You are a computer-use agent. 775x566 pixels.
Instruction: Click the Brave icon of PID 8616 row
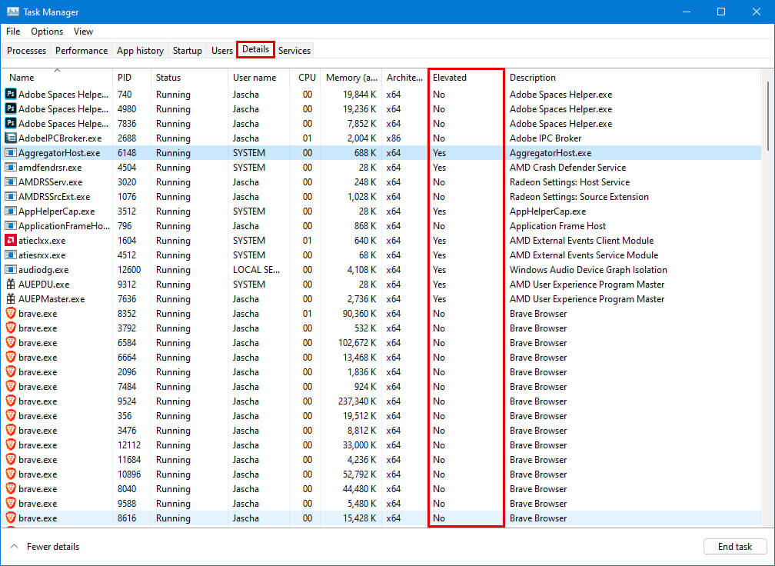(x=11, y=518)
